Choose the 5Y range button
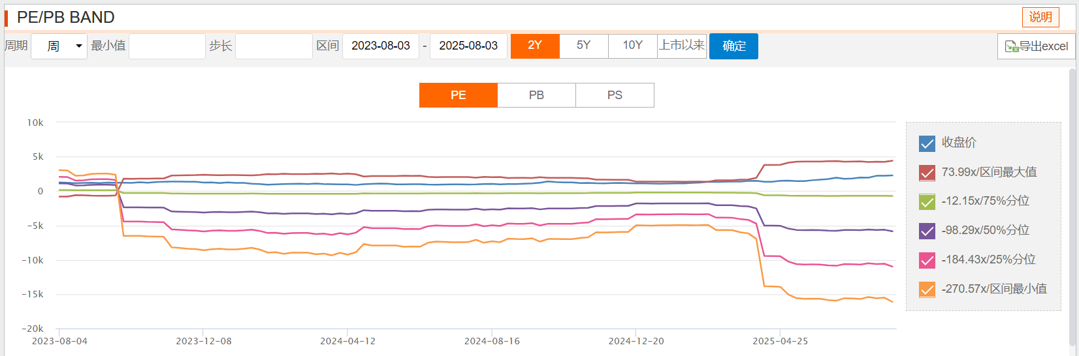The height and width of the screenshot is (356, 1079). 584,46
